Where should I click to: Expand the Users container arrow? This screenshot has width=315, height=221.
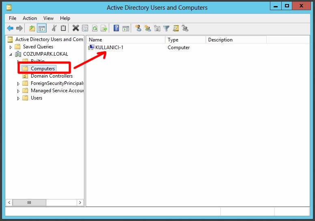pos(18,98)
